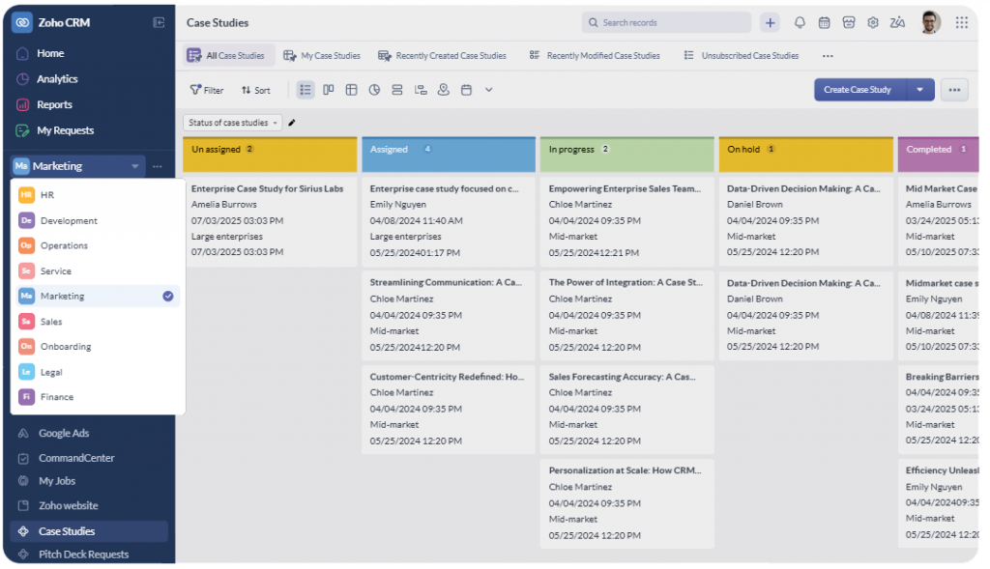Open the Status of case studies dropdown
The height and width of the screenshot is (569, 990).
coord(233,123)
